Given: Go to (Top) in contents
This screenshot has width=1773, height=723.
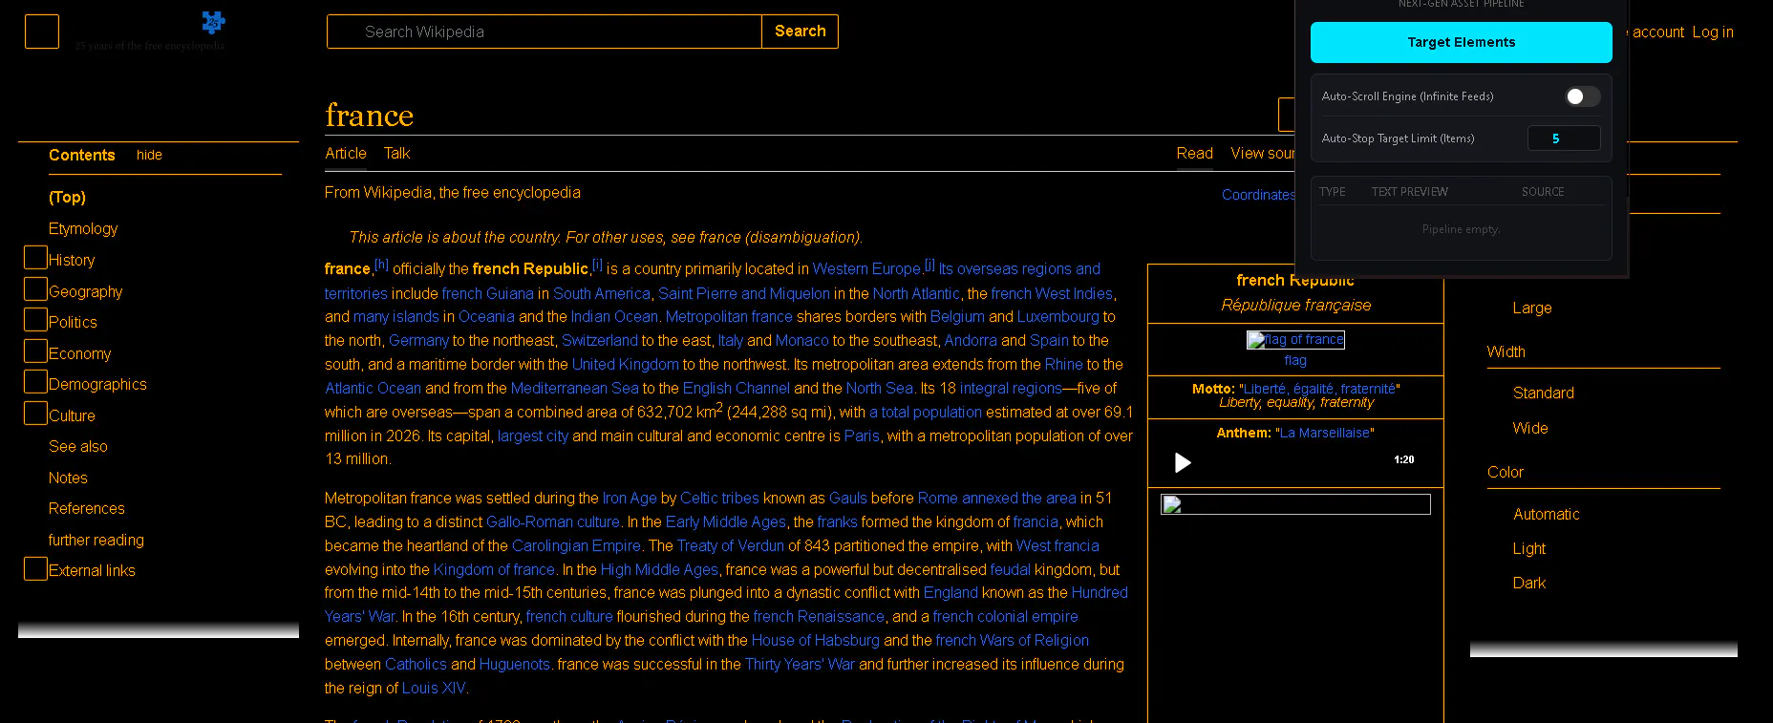Looking at the screenshot, I should point(67,197).
